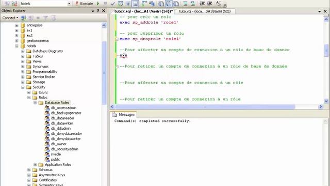
Task: Expand the entreprise database node
Action: (16, 25)
